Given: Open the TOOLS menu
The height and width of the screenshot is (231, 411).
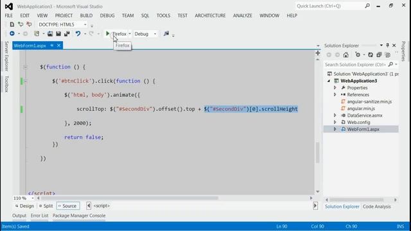Looking at the screenshot, I should pos(163,15).
